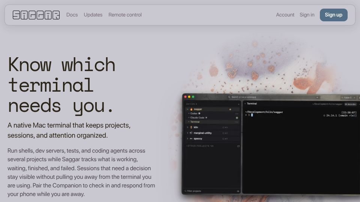360x202 pixels.
Task: Click the session count badge on speccy row
Action: 225,139
